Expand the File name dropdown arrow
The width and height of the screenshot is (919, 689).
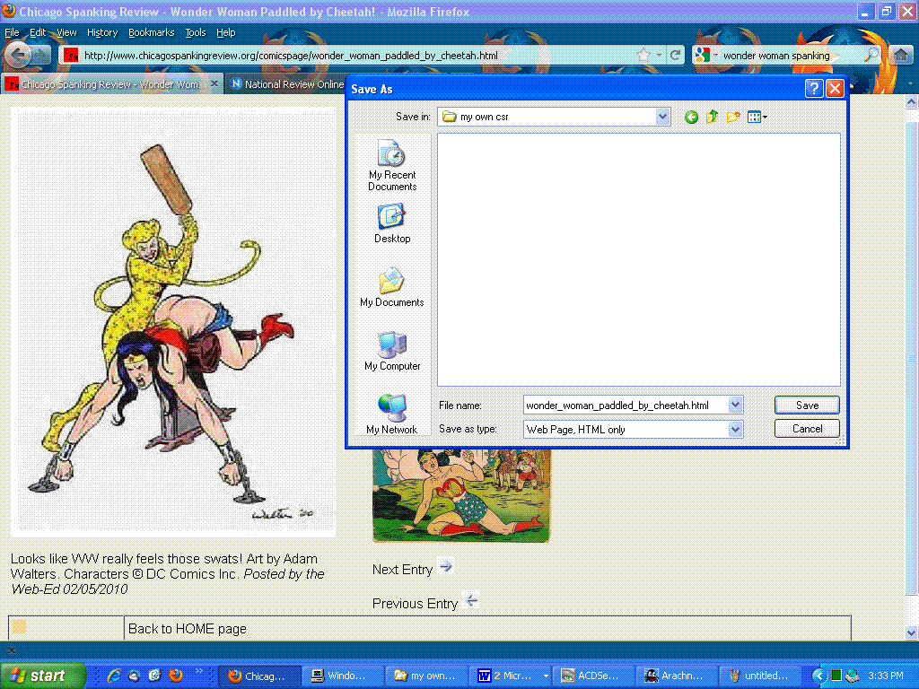click(736, 405)
